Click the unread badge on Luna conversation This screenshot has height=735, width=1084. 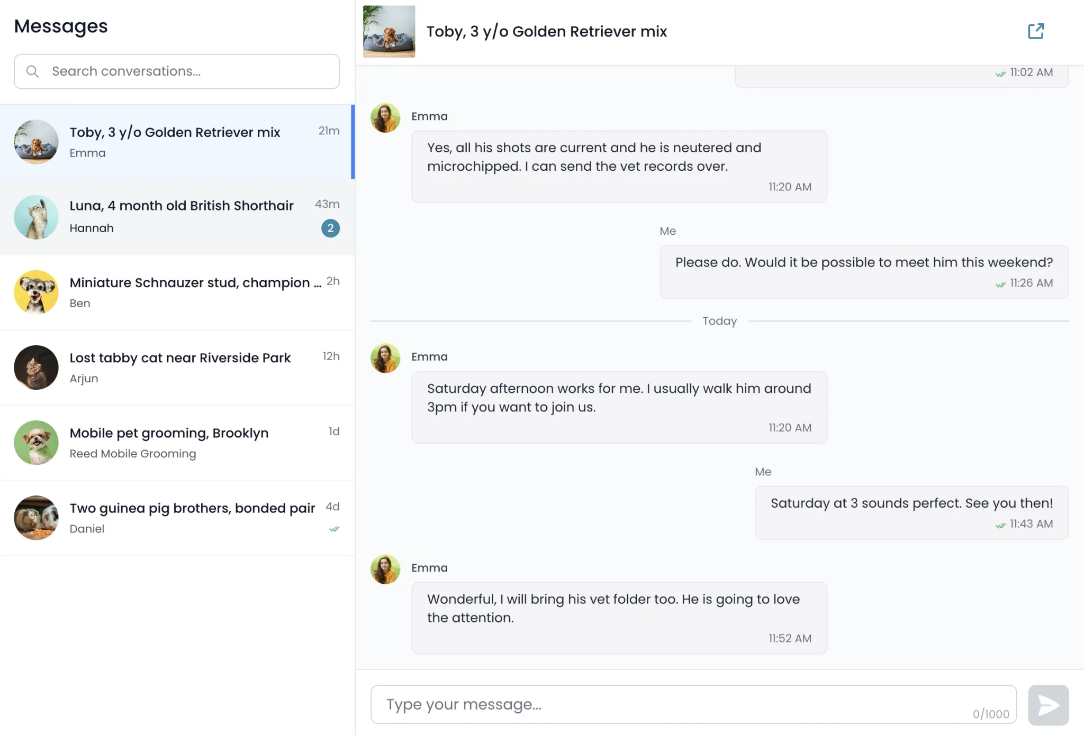coord(330,228)
